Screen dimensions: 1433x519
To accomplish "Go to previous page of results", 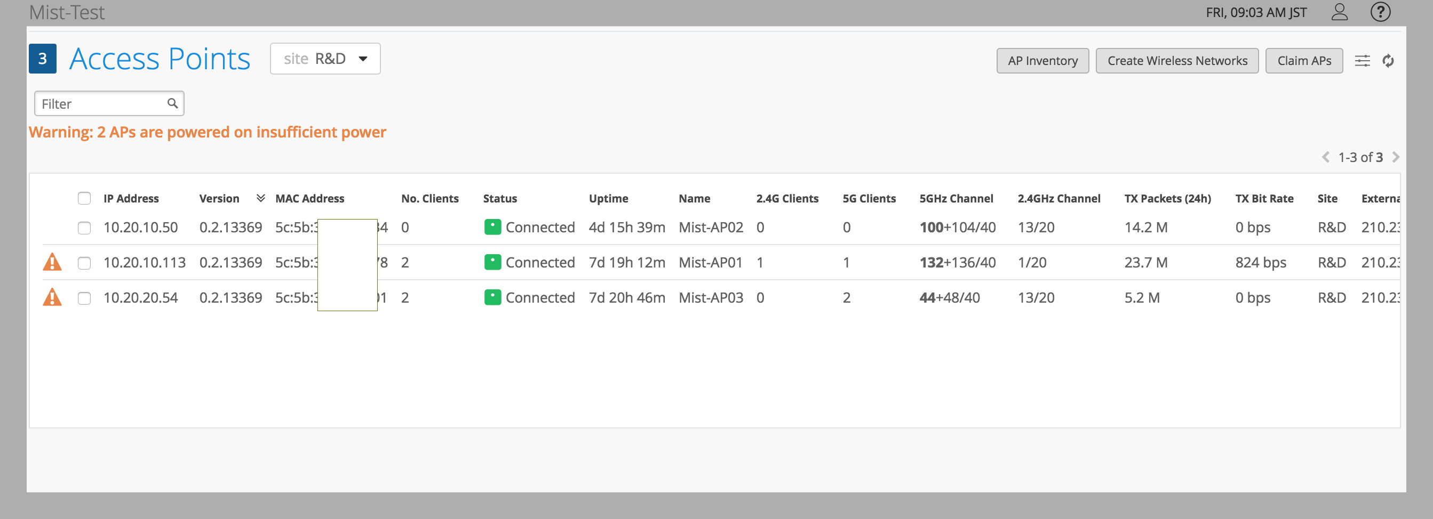I will pyautogui.click(x=1326, y=157).
